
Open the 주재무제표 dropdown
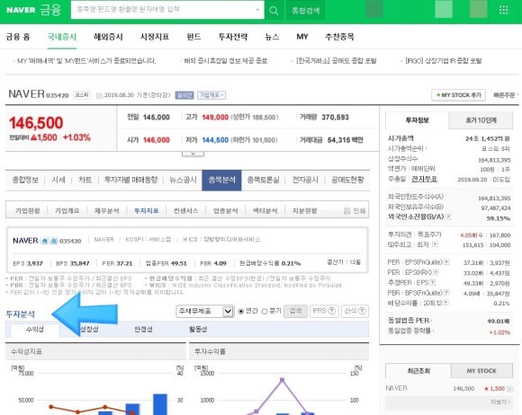(x=204, y=312)
